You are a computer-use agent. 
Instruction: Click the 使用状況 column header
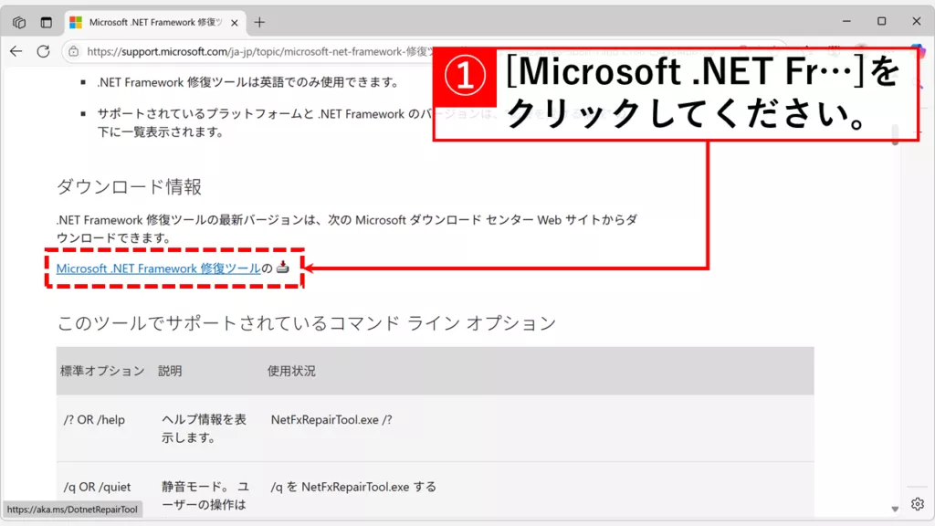[x=291, y=371]
